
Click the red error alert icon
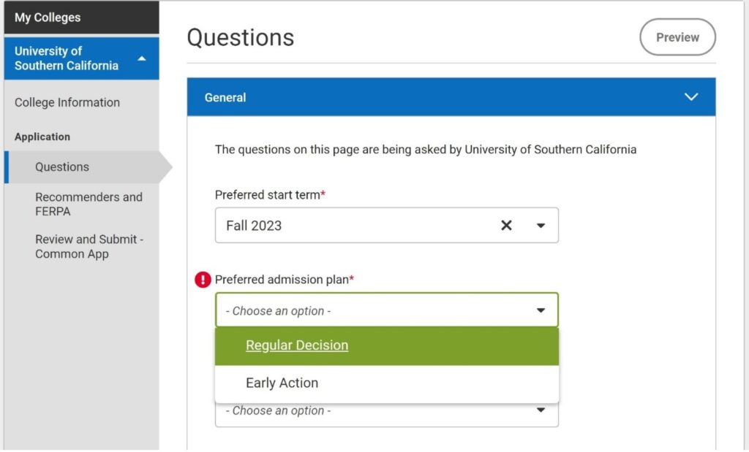click(203, 280)
